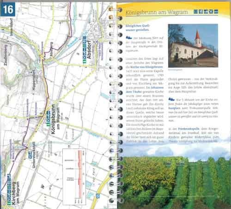
Task: Click the S5 road marker on the map
Action: click(x=98, y=196)
